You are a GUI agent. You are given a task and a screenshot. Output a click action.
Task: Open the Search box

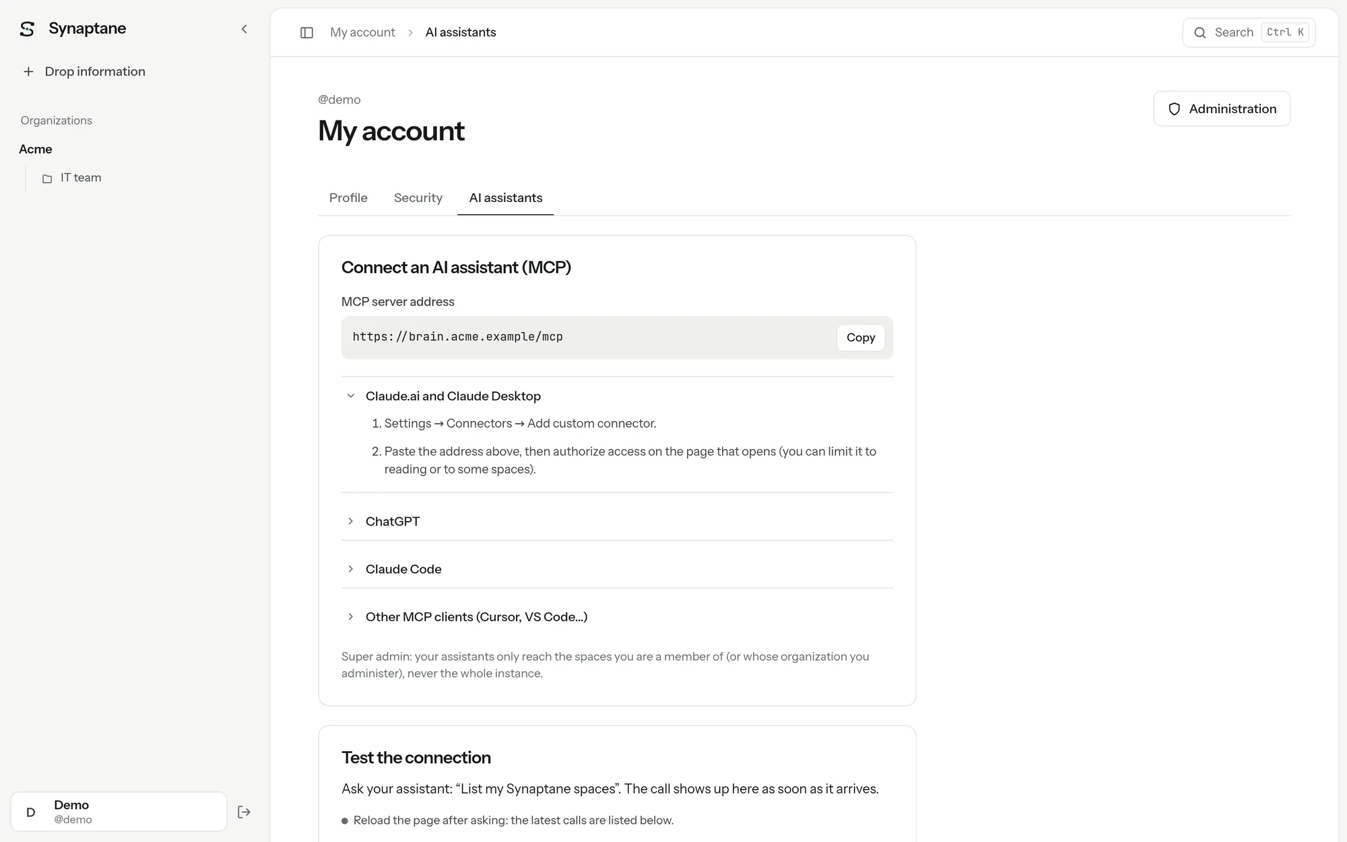pos(1249,32)
